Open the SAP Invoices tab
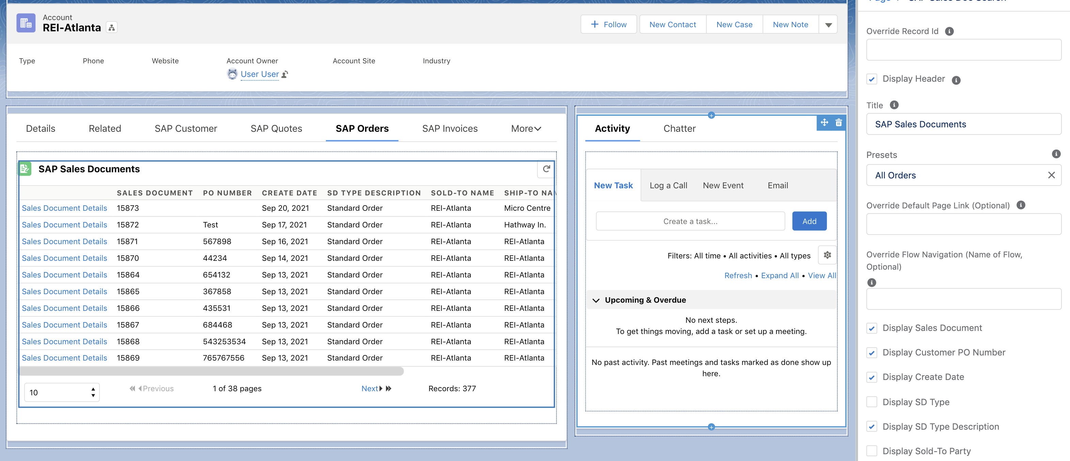The image size is (1070, 461). (450, 129)
